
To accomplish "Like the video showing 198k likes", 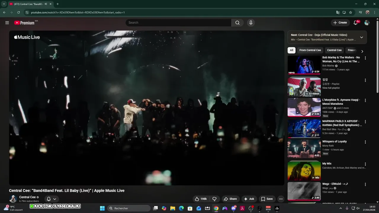I will click(x=200, y=199).
